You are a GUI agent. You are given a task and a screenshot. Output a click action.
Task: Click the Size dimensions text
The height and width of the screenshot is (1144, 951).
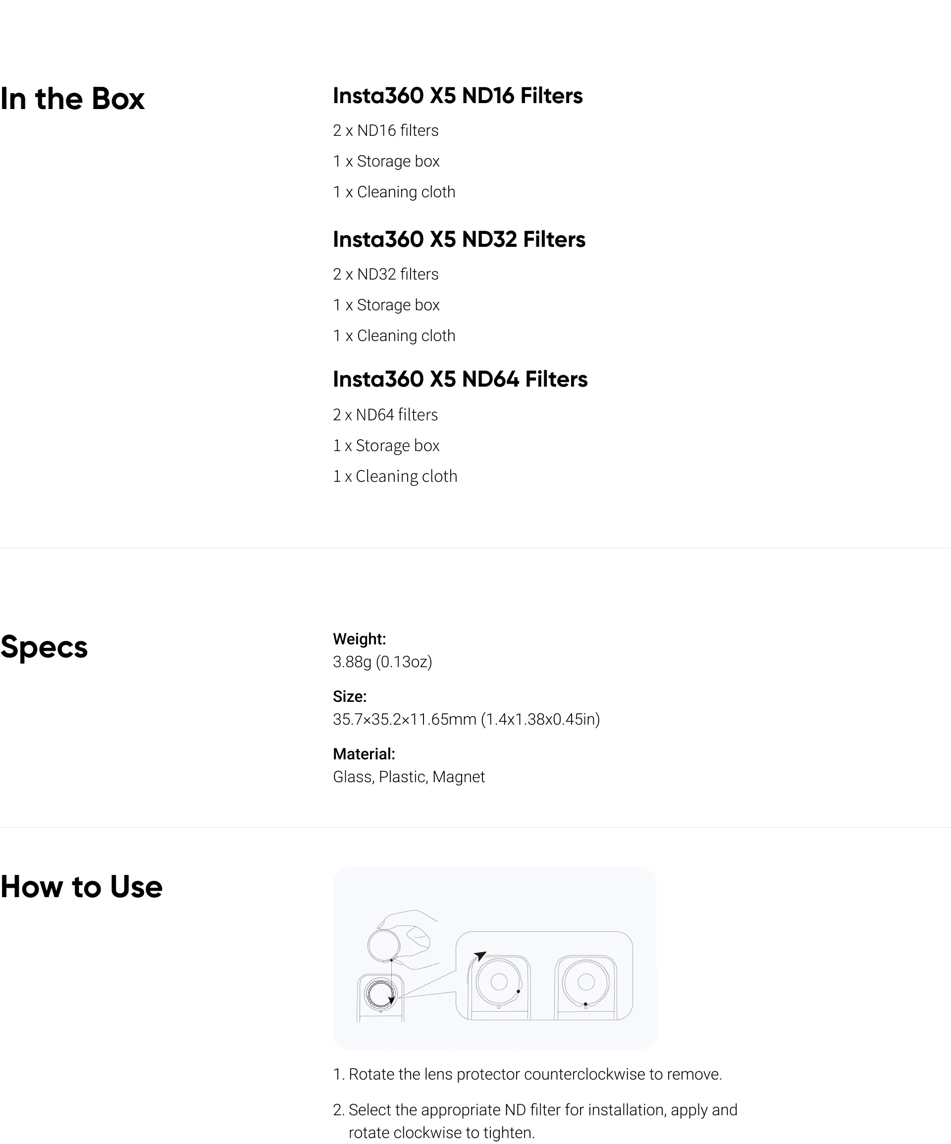(x=466, y=720)
